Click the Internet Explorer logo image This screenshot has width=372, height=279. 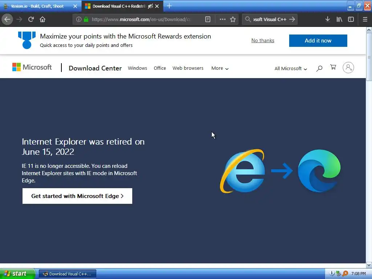pos(242,171)
